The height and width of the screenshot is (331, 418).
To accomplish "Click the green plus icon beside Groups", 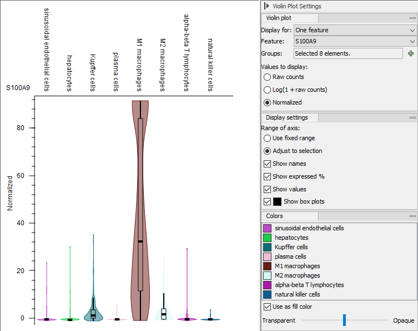I will [411, 53].
